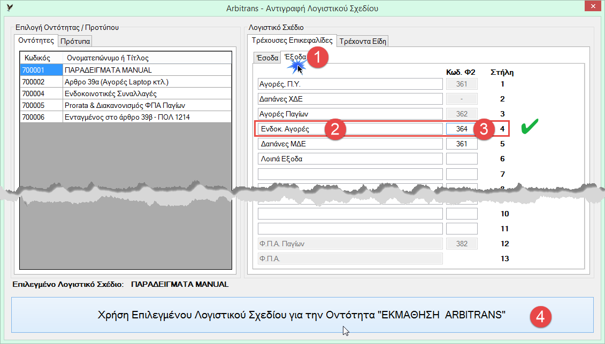Click the Αγορές, Π.Υ. title field
This screenshot has height=344, width=605.
pyautogui.click(x=350, y=84)
